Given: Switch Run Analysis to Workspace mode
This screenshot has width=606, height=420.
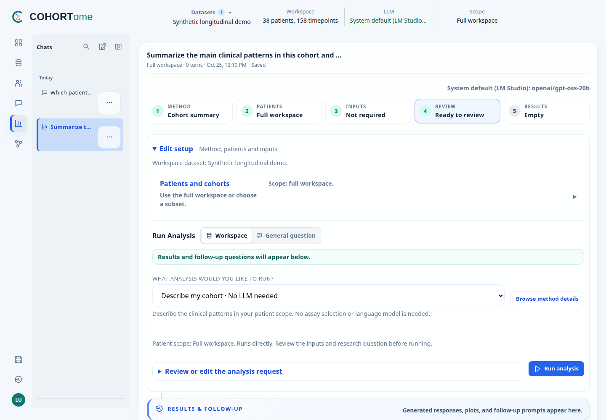Looking at the screenshot, I should [x=227, y=236].
